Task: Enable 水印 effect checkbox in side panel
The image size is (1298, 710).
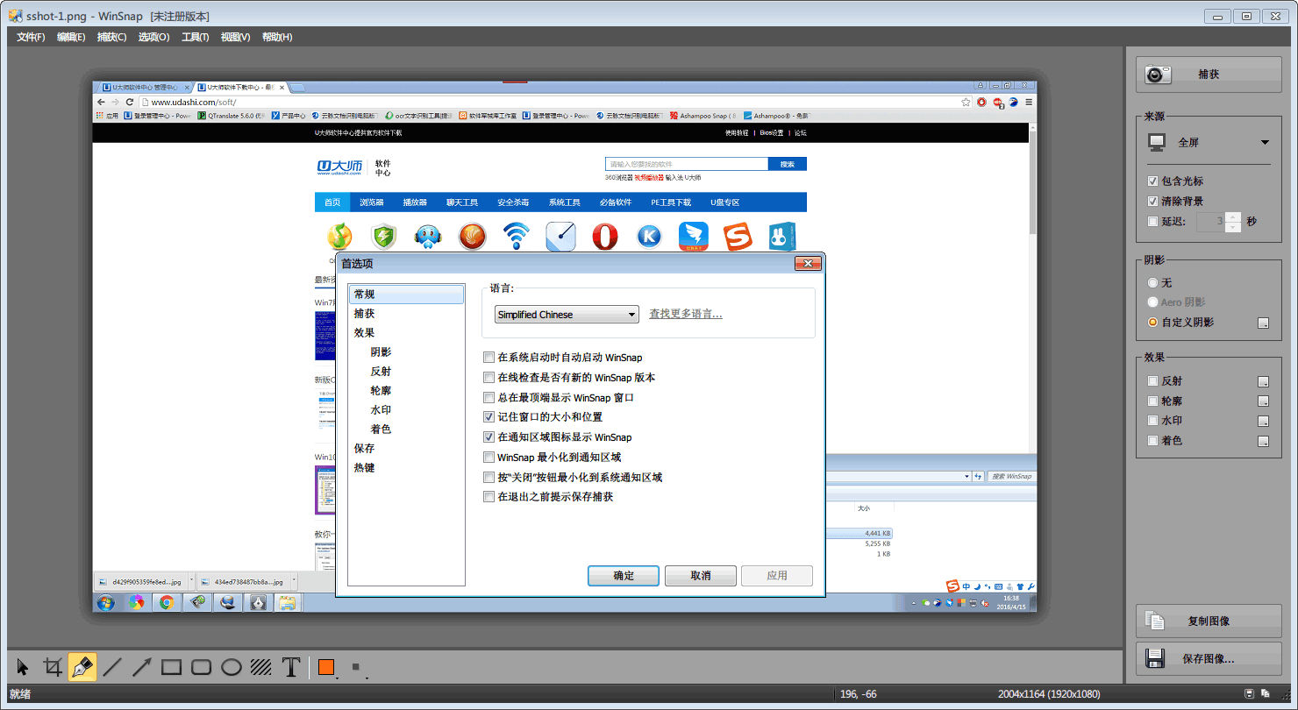Action: [x=1152, y=421]
